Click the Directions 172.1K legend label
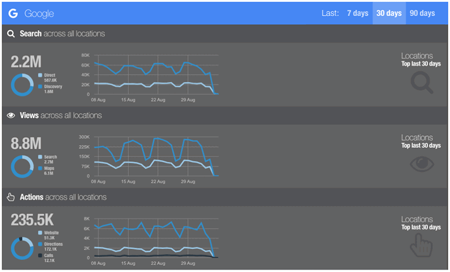450x272 pixels. coord(53,246)
